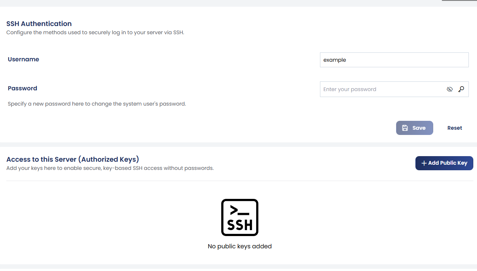Click the Username label
Screen dimensions: 477x271
(x=23, y=59)
